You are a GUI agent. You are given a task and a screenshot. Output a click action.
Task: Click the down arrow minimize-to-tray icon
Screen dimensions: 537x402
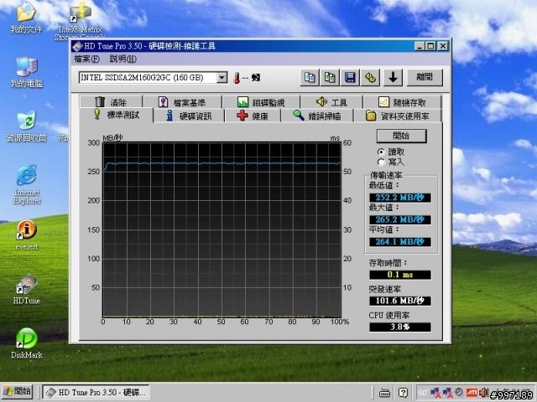[394, 78]
